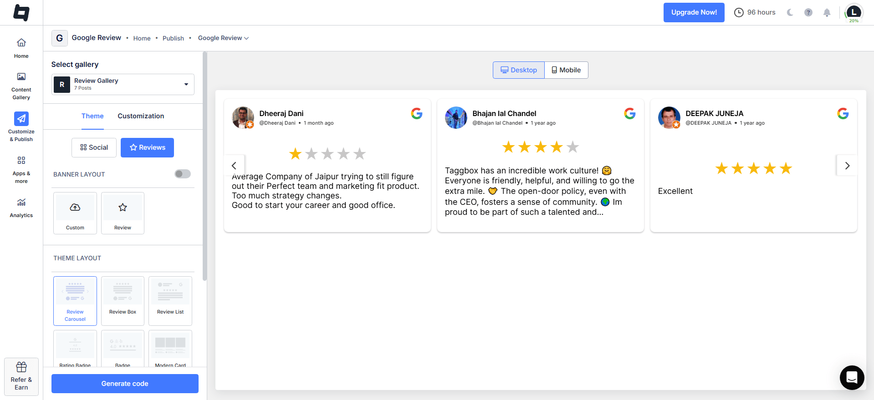874x400 pixels.
Task: Select Social theme type
Action: pos(94,147)
